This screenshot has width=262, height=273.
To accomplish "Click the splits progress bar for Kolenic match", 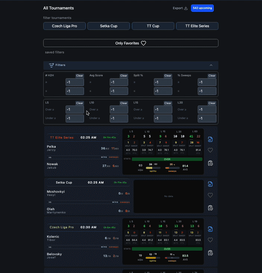I will point(153,258).
